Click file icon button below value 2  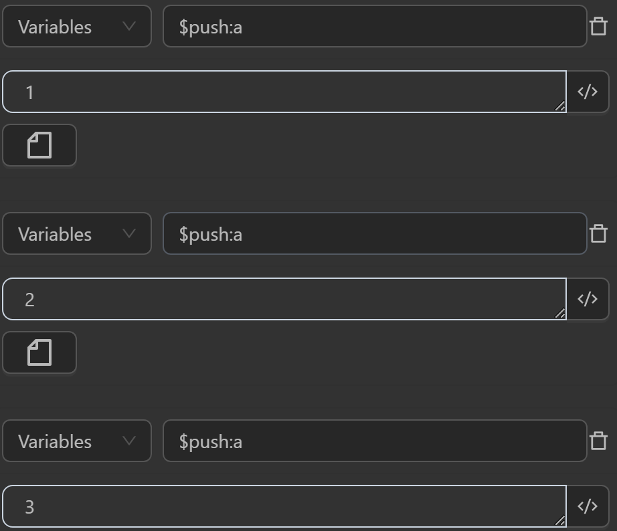click(39, 352)
